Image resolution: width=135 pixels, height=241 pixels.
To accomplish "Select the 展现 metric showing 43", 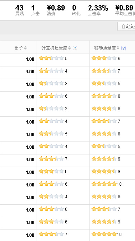I will point(19,10).
